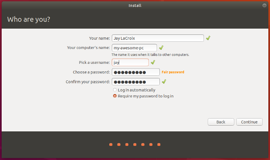Viewport: 270px width, 160px height.
Task: Click the middle fourth progress dot
Action: [135, 145]
